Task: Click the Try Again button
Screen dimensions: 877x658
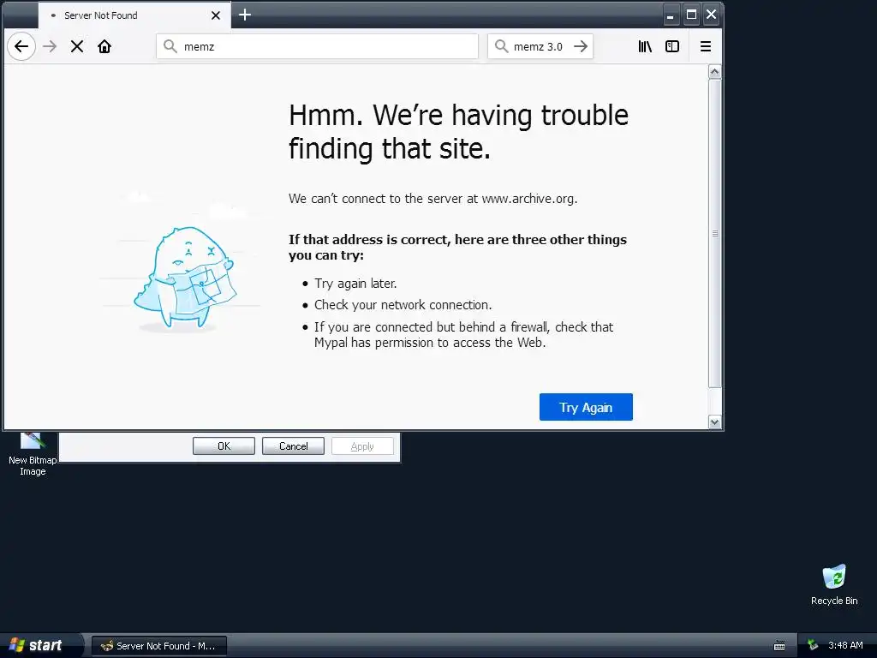Action: (586, 407)
